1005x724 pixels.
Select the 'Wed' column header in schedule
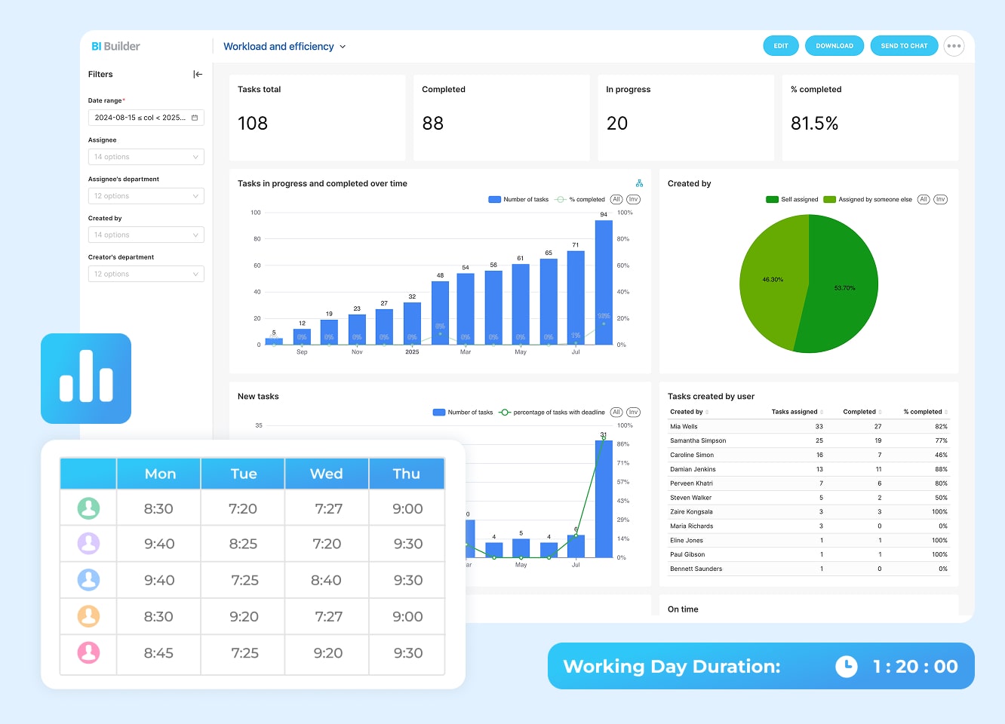tap(326, 474)
